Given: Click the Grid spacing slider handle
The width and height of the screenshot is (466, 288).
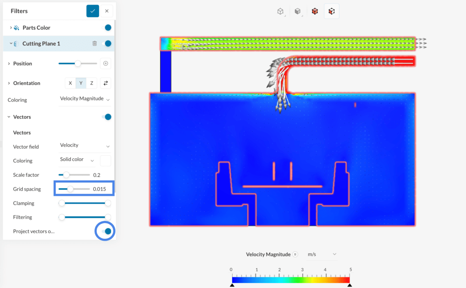Looking at the screenshot, I should (x=70, y=189).
